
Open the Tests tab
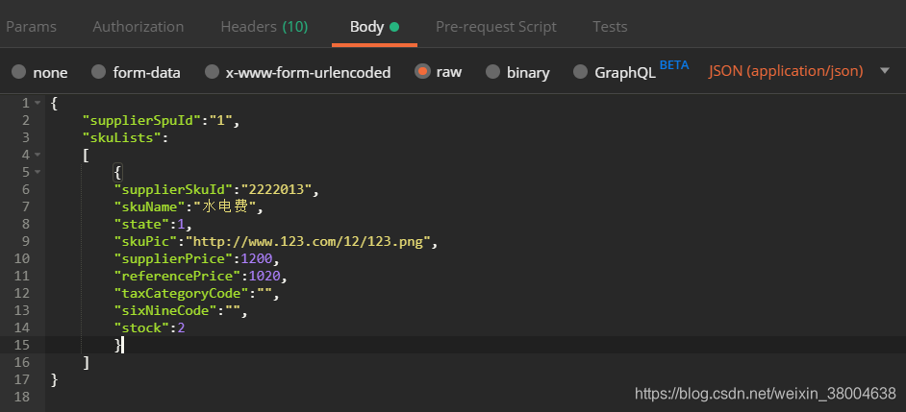coord(610,27)
